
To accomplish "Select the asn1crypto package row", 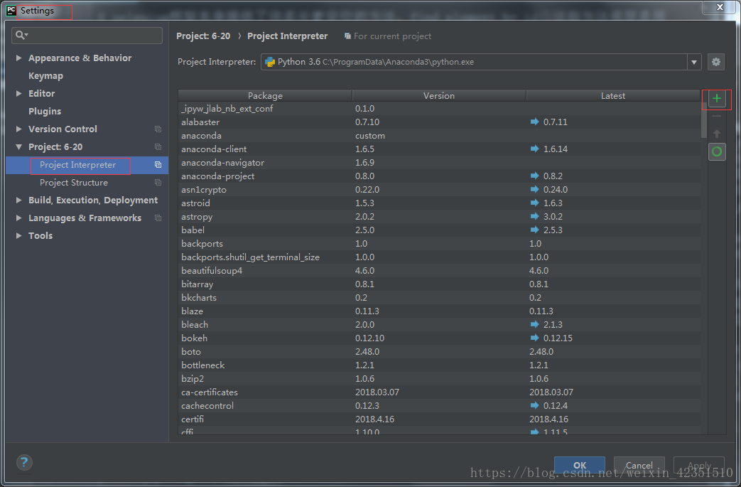I will click(440, 189).
